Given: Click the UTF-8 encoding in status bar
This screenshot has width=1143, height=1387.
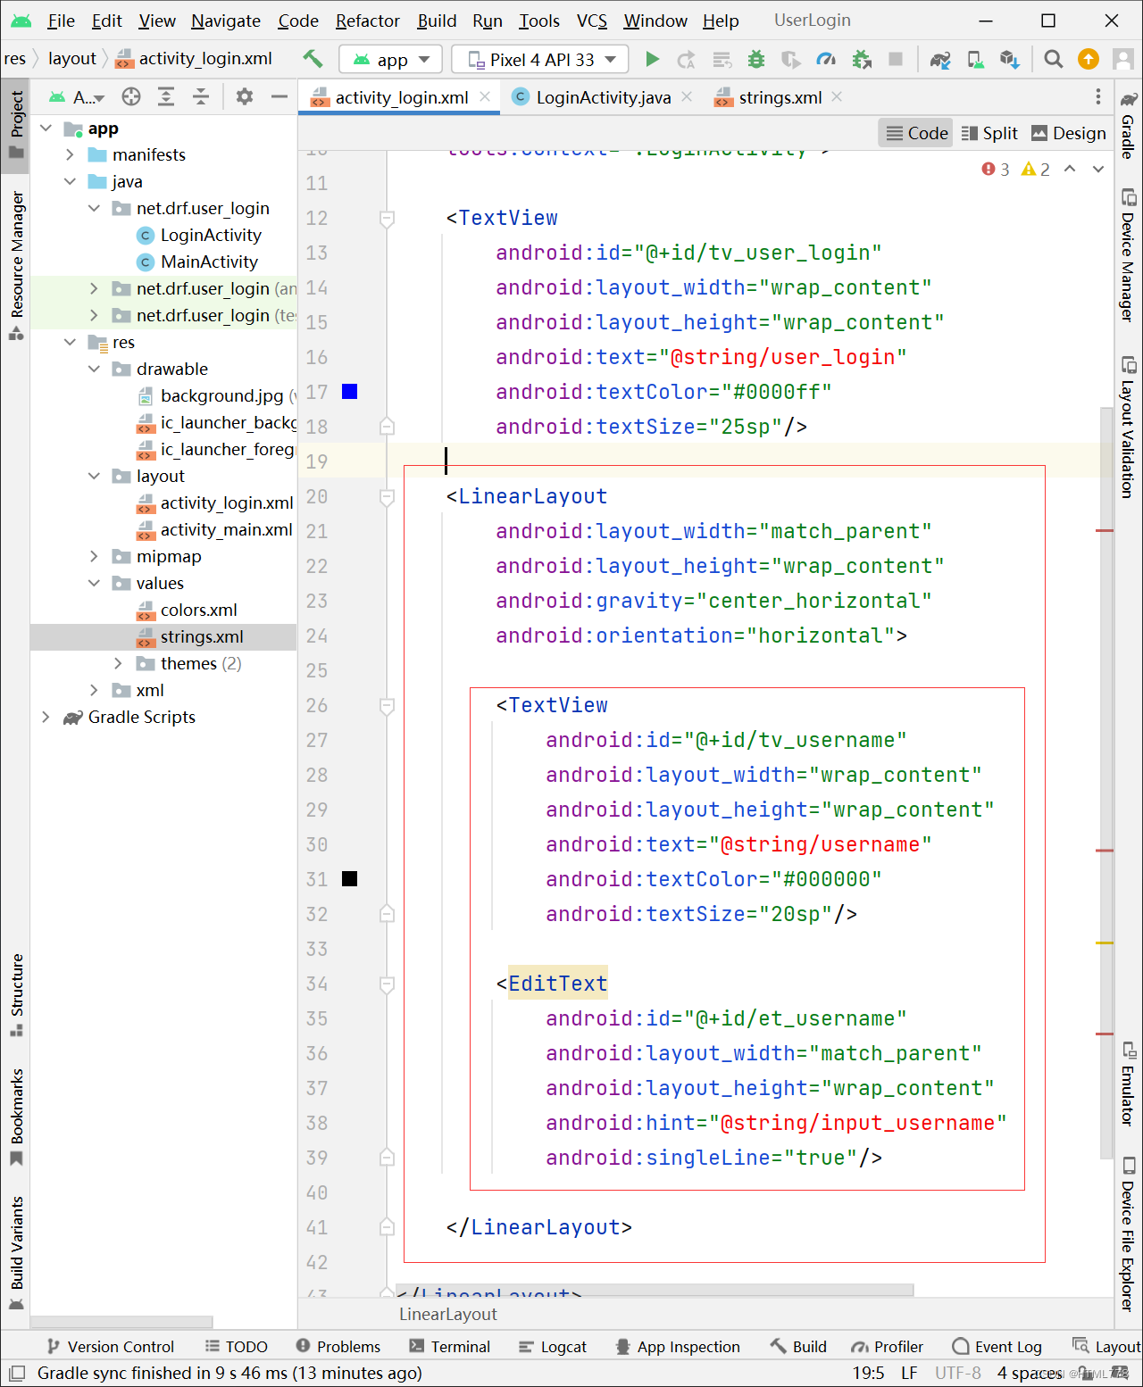Looking at the screenshot, I should (957, 1373).
